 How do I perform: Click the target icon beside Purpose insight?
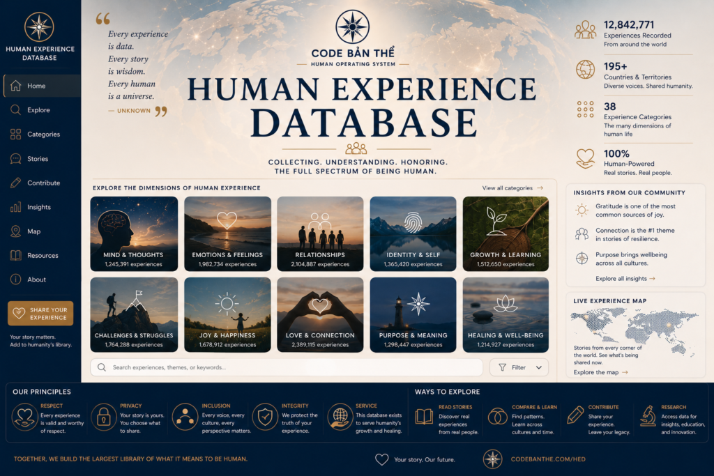pos(582,258)
